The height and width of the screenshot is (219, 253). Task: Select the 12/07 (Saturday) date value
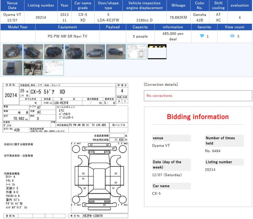click(167, 175)
